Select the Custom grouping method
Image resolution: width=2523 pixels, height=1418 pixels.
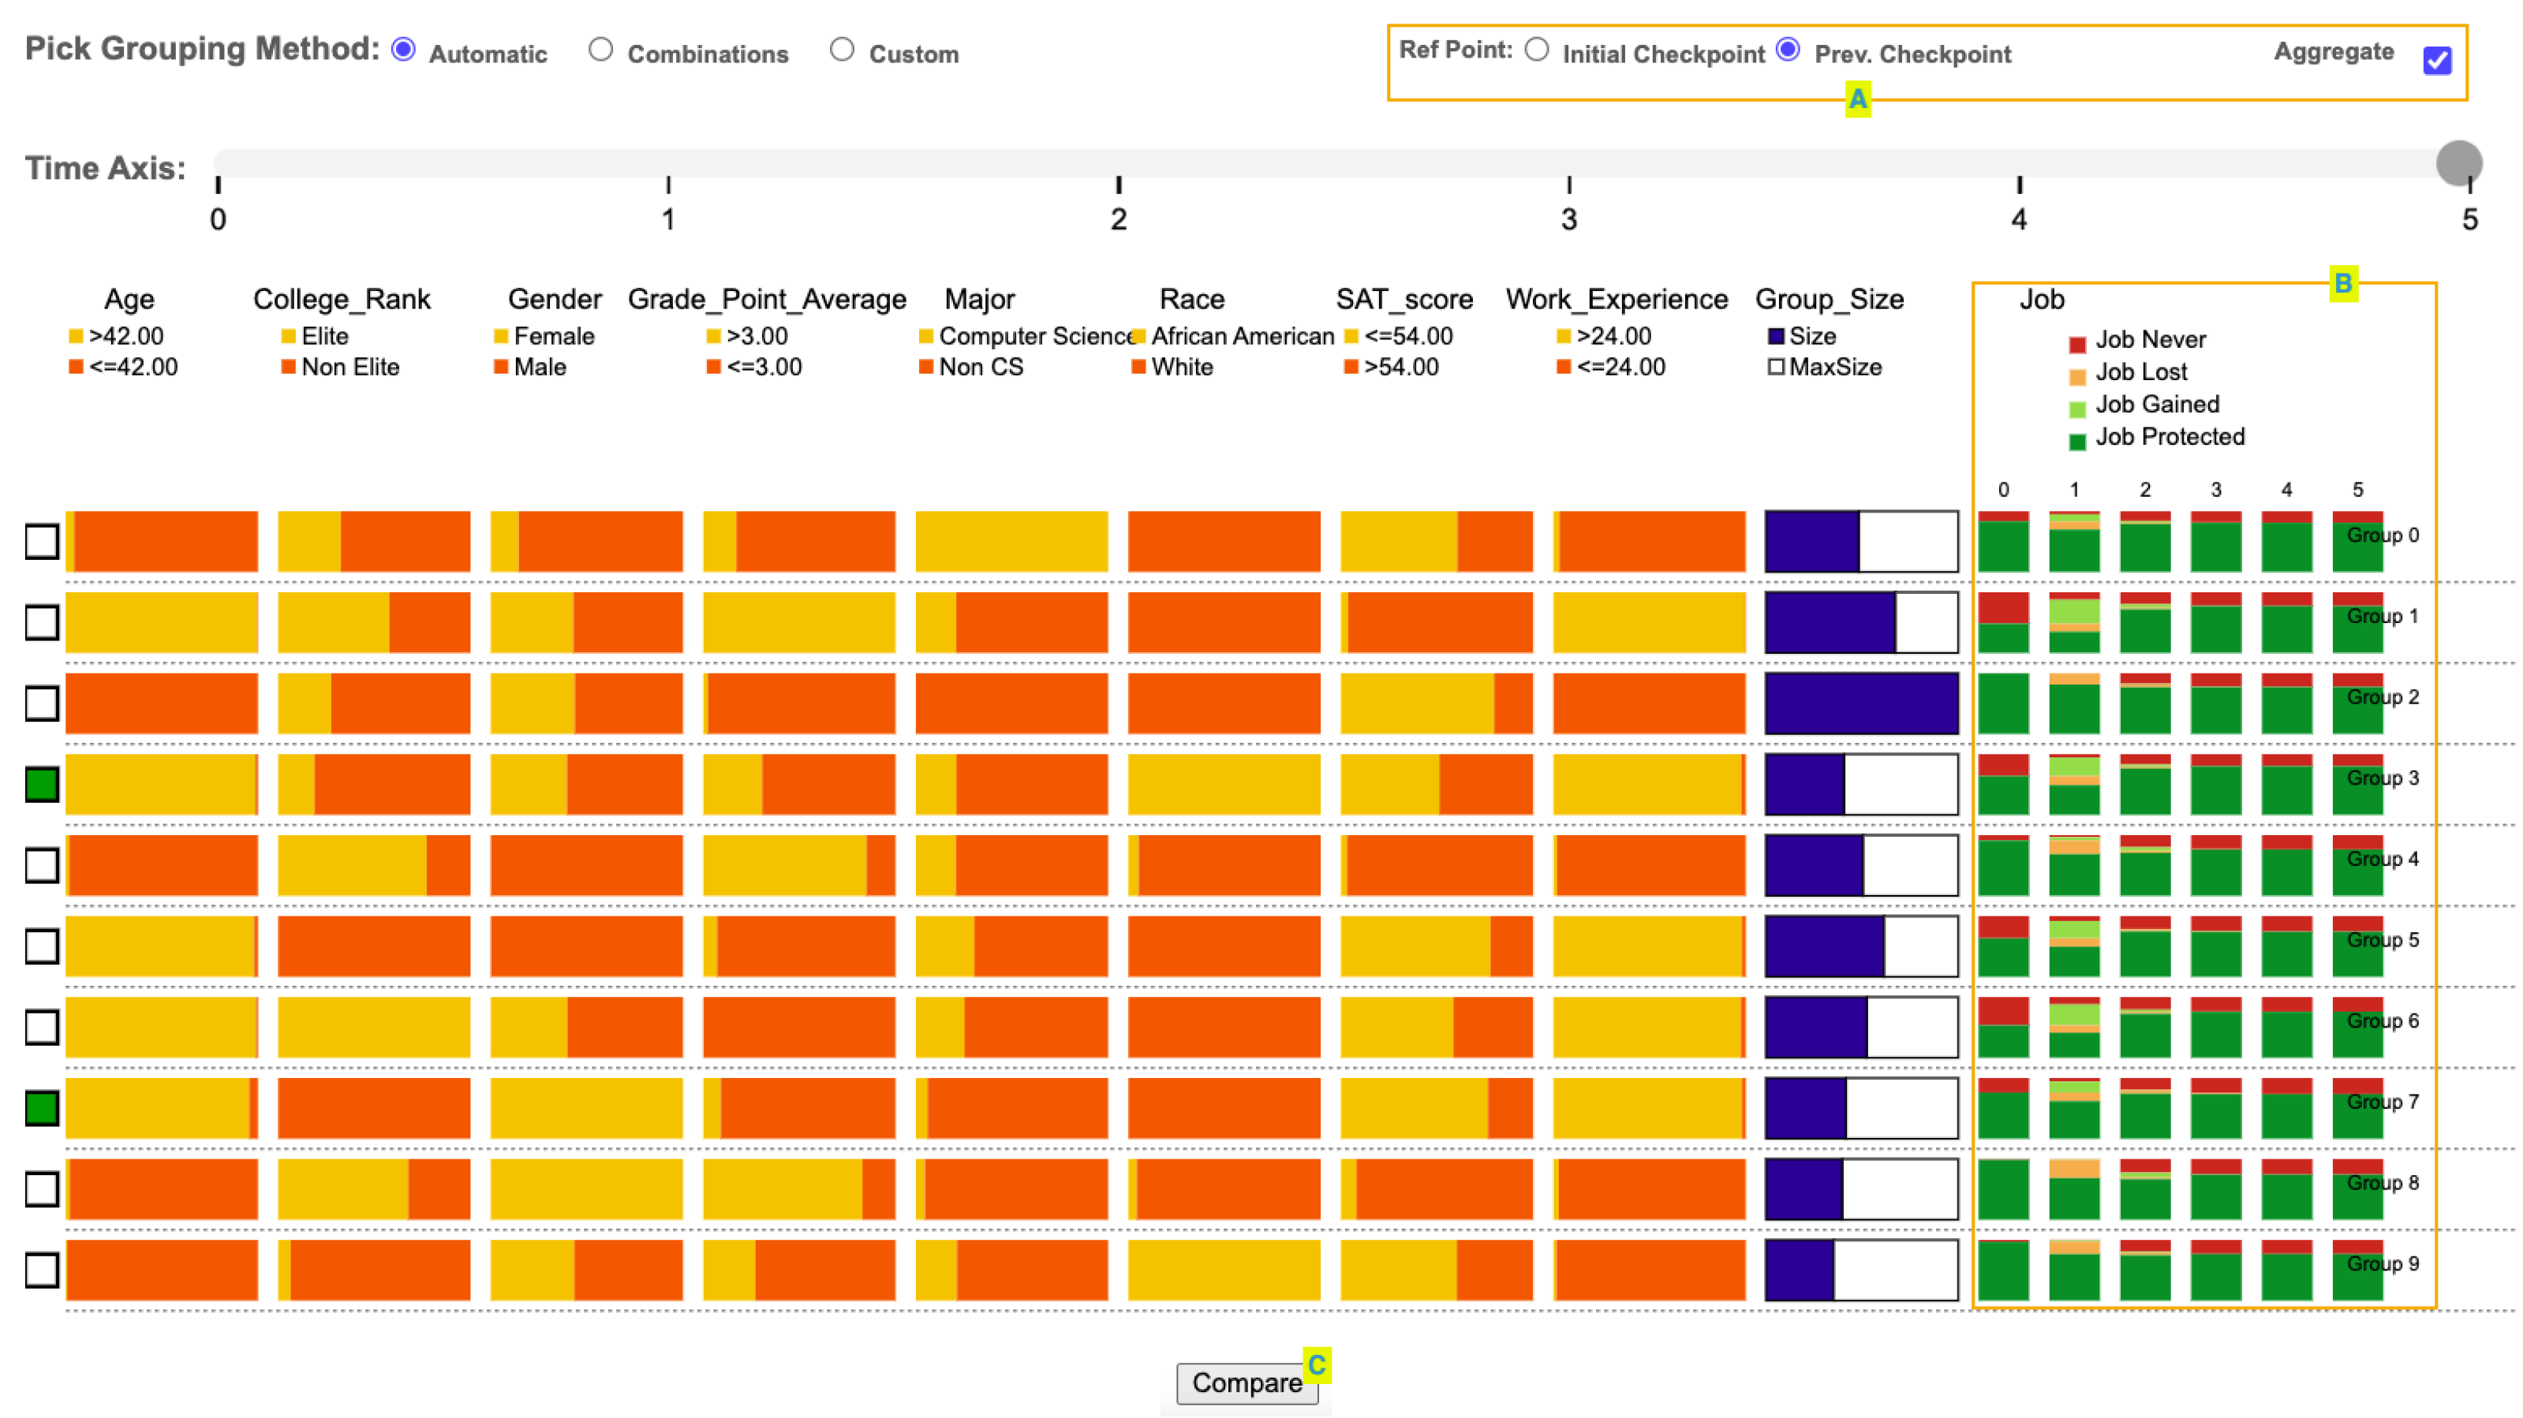point(841,50)
